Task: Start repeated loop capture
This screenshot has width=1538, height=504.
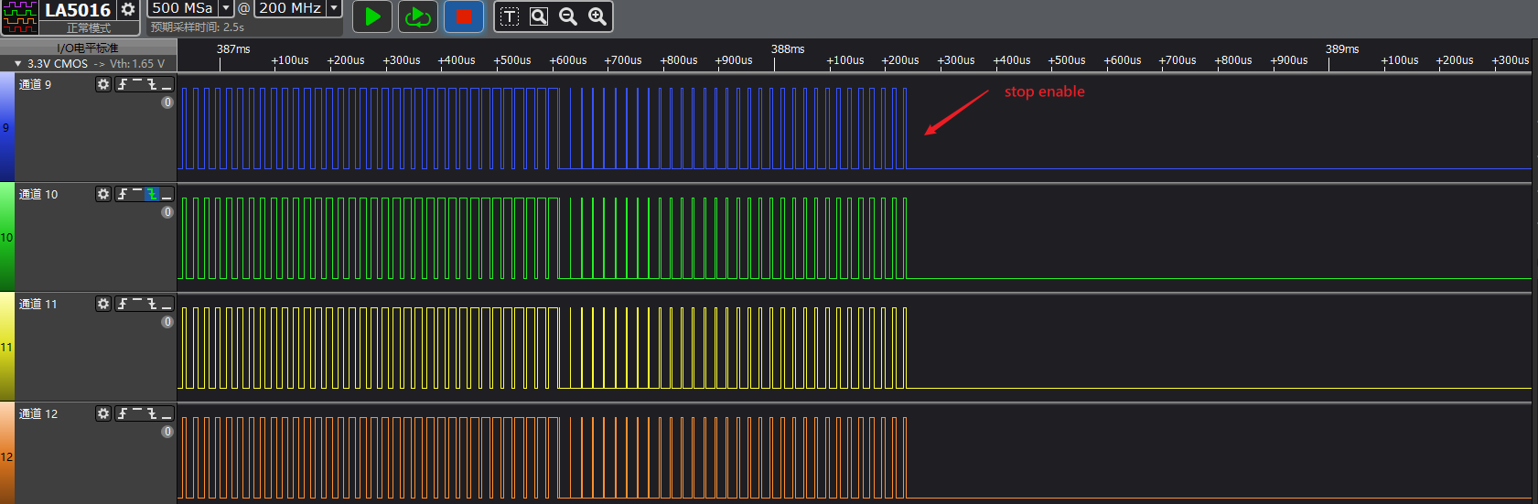Action: (x=418, y=16)
